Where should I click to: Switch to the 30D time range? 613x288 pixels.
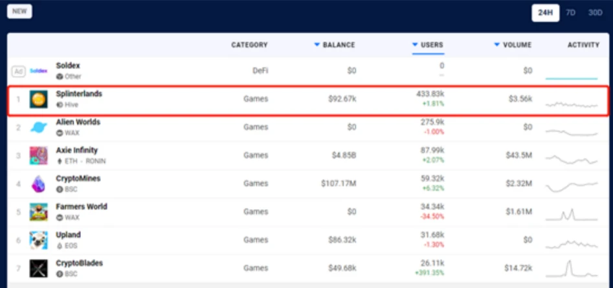point(596,13)
